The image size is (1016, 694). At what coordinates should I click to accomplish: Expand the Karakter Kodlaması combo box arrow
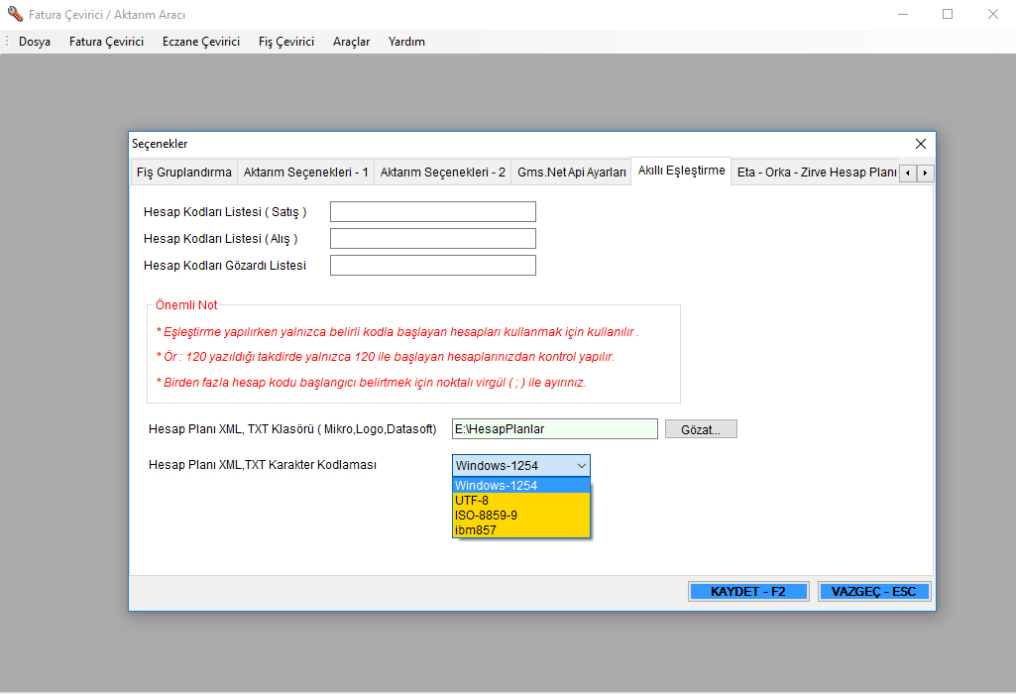(x=581, y=466)
